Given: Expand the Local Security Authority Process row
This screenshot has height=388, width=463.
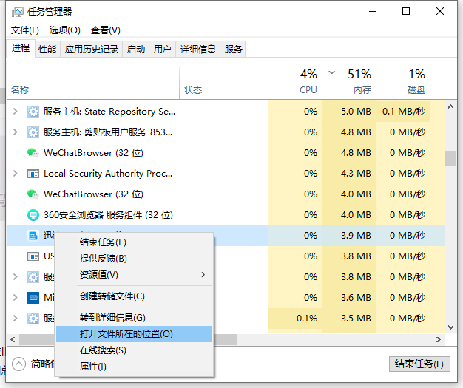Looking at the screenshot, I should 16,174.
